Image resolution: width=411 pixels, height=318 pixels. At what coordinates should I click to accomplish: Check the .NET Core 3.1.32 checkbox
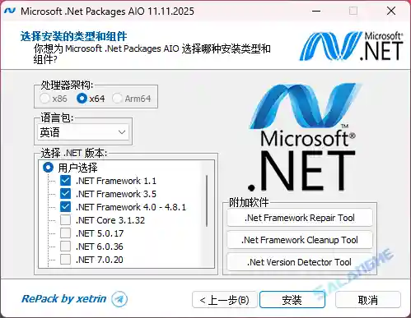[x=65, y=220]
